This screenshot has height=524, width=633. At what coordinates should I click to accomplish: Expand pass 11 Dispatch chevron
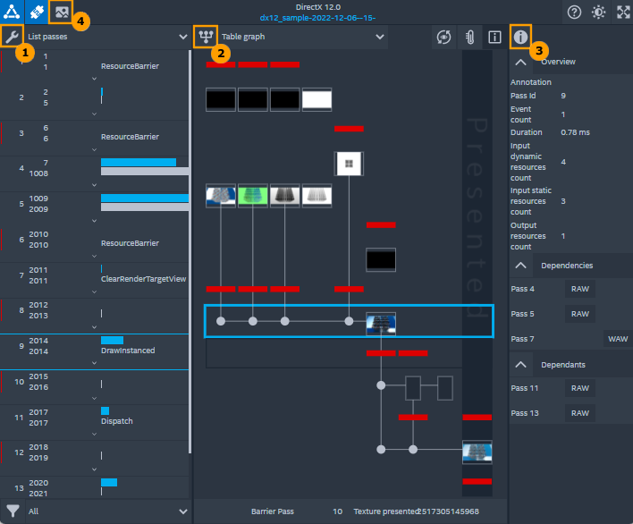(94, 434)
